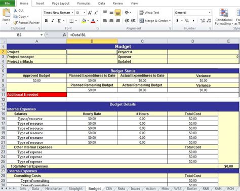The image size is (240, 191).
Task: Click the Select All corner button
Action: coord(4,41)
